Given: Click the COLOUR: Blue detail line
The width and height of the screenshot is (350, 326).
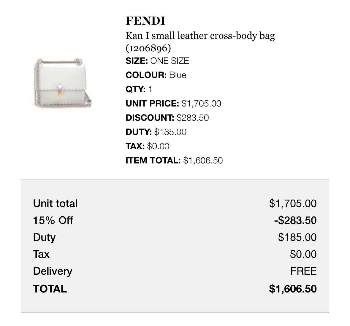Looking at the screenshot, I should [x=156, y=75].
